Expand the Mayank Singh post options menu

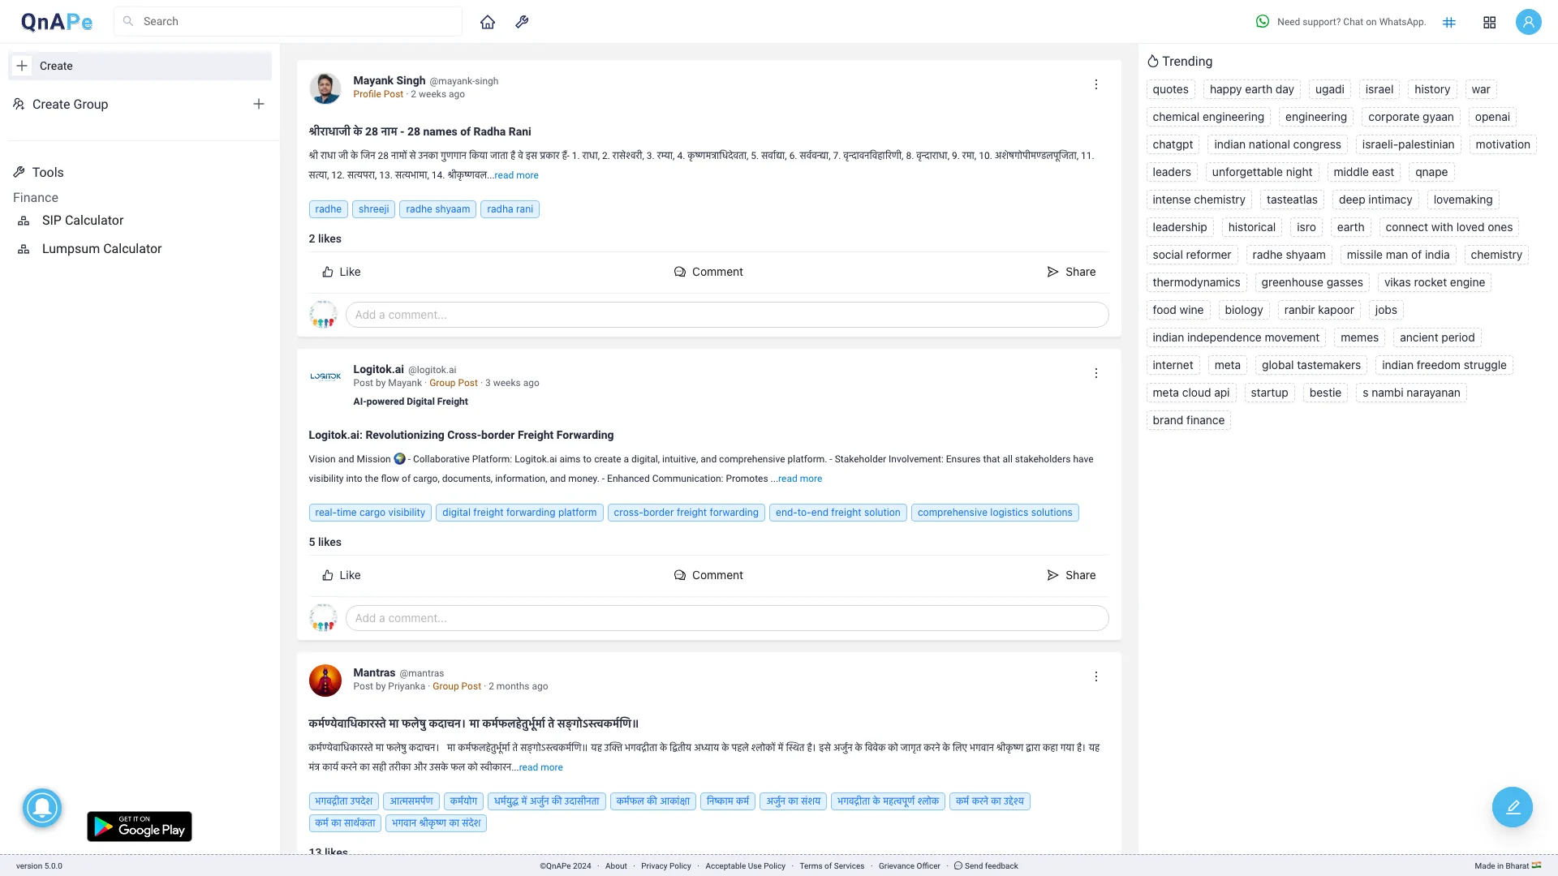(x=1095, y=84)
